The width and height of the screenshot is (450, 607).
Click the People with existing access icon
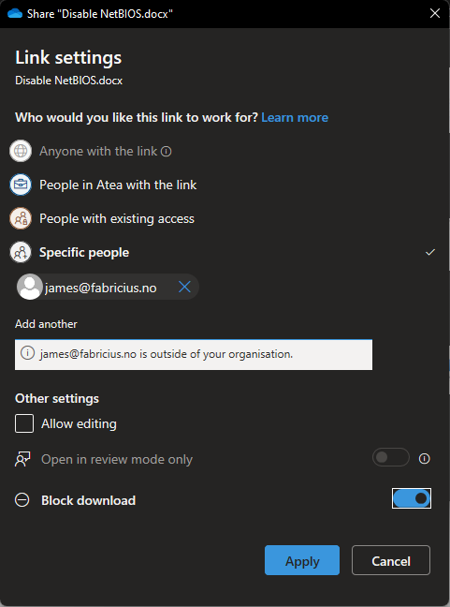pos(21,218)
